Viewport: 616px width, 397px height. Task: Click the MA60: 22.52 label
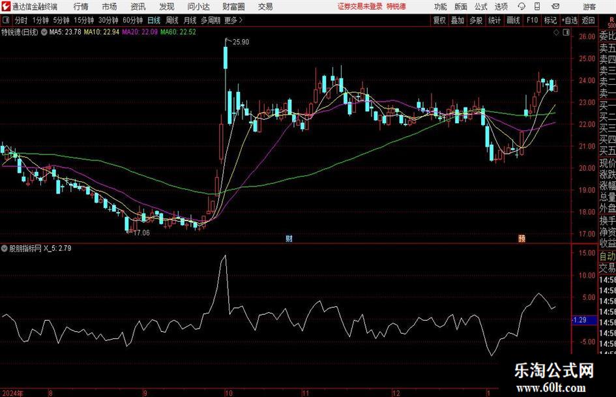tap(178, 32)
